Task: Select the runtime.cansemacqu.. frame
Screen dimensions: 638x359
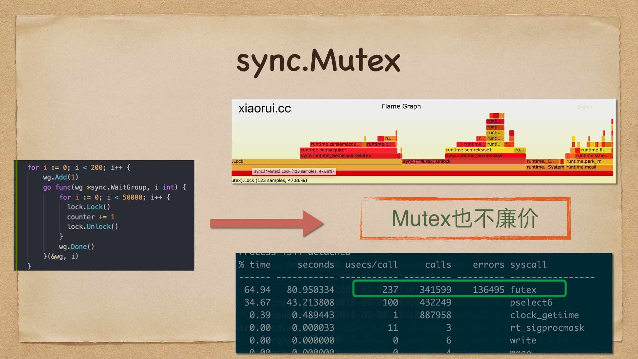Action: (x=336, y=144)
